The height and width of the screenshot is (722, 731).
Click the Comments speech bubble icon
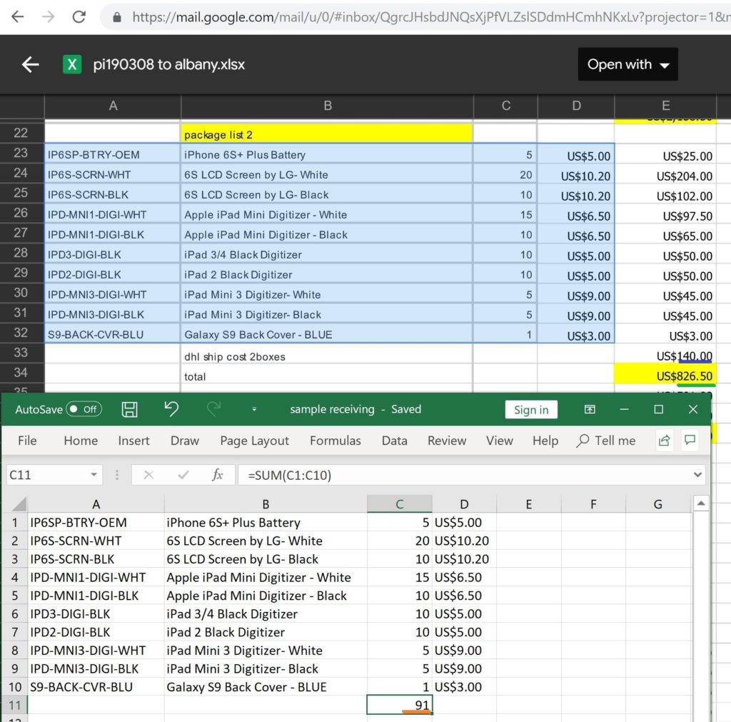point(690,440)
